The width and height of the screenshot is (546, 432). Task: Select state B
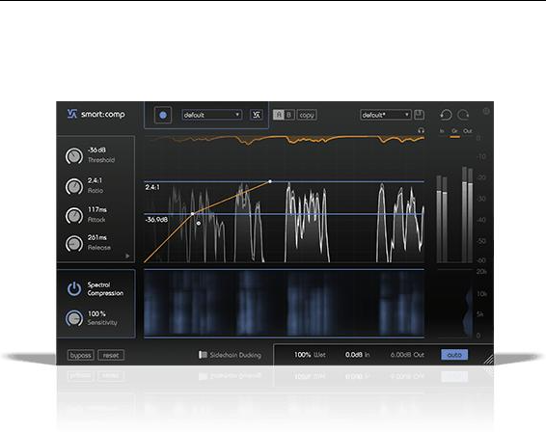click(x=289, y=115)
